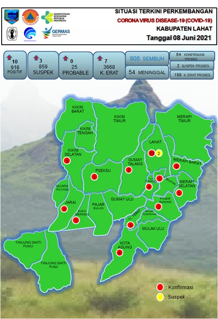The width and height of the screenshot is (218, 319).
Task: Select the 54 Konfirmasi Proses box
Action: click(x=192, y=56)
